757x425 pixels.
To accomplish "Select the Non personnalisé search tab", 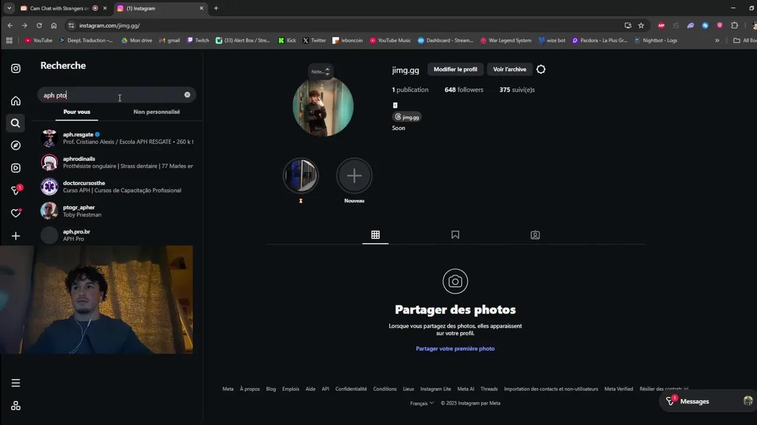I will [157, 112].
